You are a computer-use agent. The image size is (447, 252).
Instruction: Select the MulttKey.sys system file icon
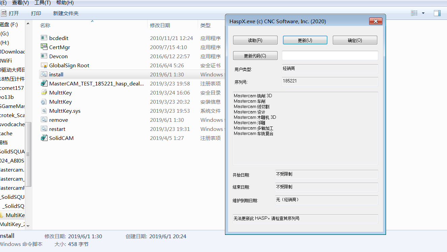(44, 111)
